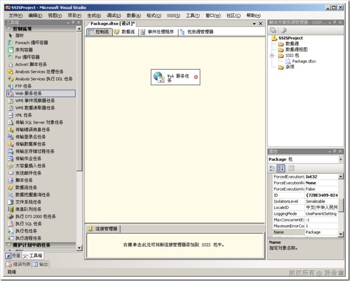Toggle alphabetical sort in properties panel
Image resolution: width=350 pixels, height=281 pixels.
coord(281,168)
